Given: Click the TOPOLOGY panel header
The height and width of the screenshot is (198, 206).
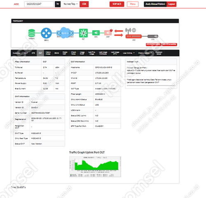Looking at the screenshot, I should tap(95, 21).
